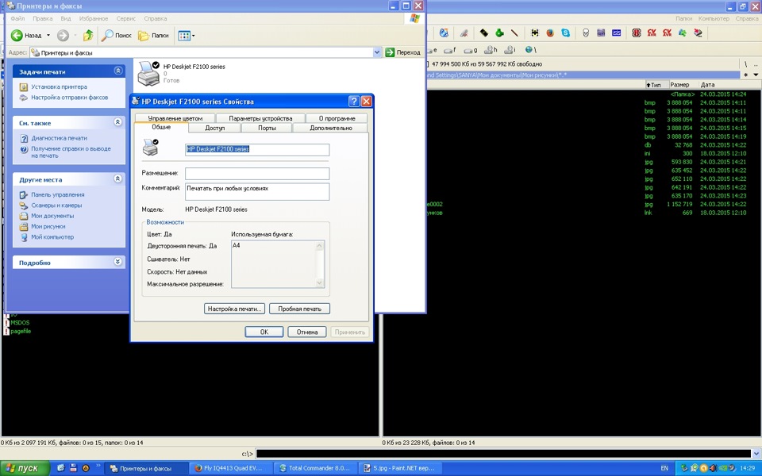Open the Сервис menu
The image size is (762, 476).
tap(126, 18)
